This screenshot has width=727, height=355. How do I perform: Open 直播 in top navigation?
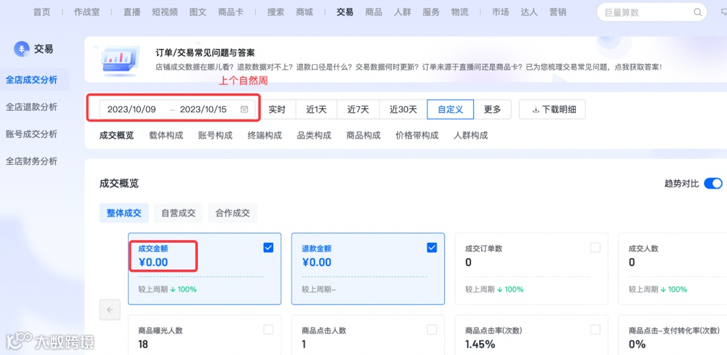point(132,13)
